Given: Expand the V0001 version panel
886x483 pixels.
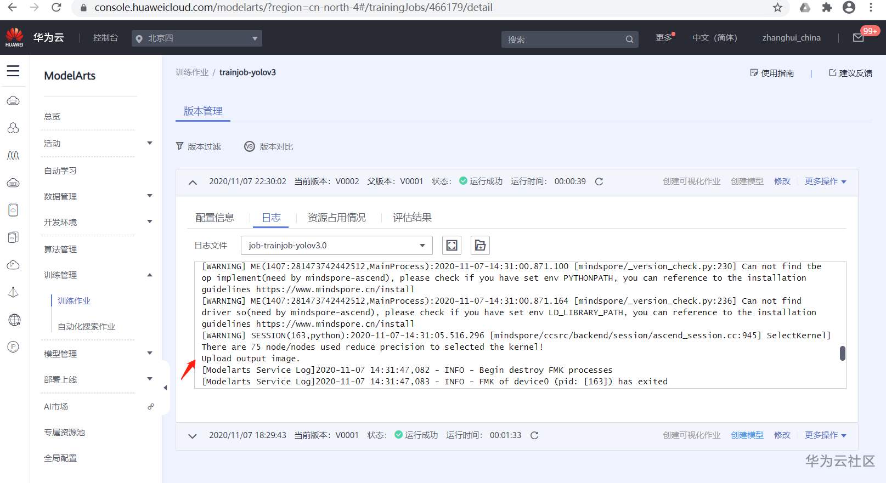Looking at the screenshot, I should pyautogui.click(x=193, y=436).
